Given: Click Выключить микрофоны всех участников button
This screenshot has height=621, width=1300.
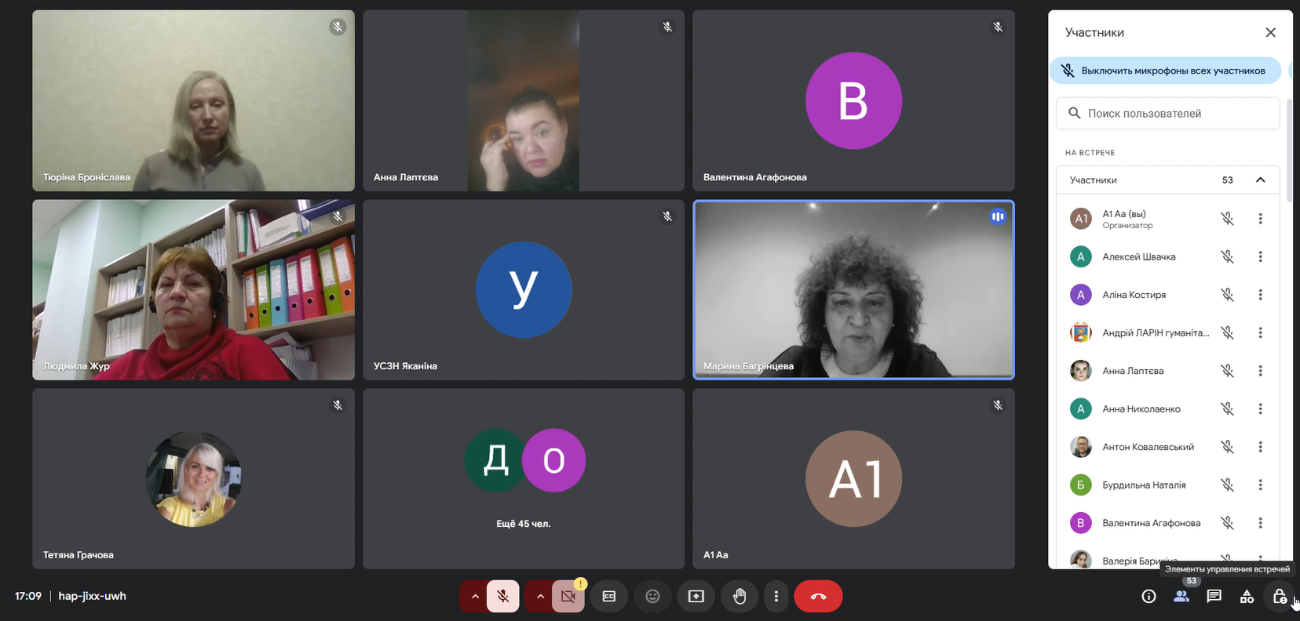Looking at the screenshot, I should point(1165,71).
